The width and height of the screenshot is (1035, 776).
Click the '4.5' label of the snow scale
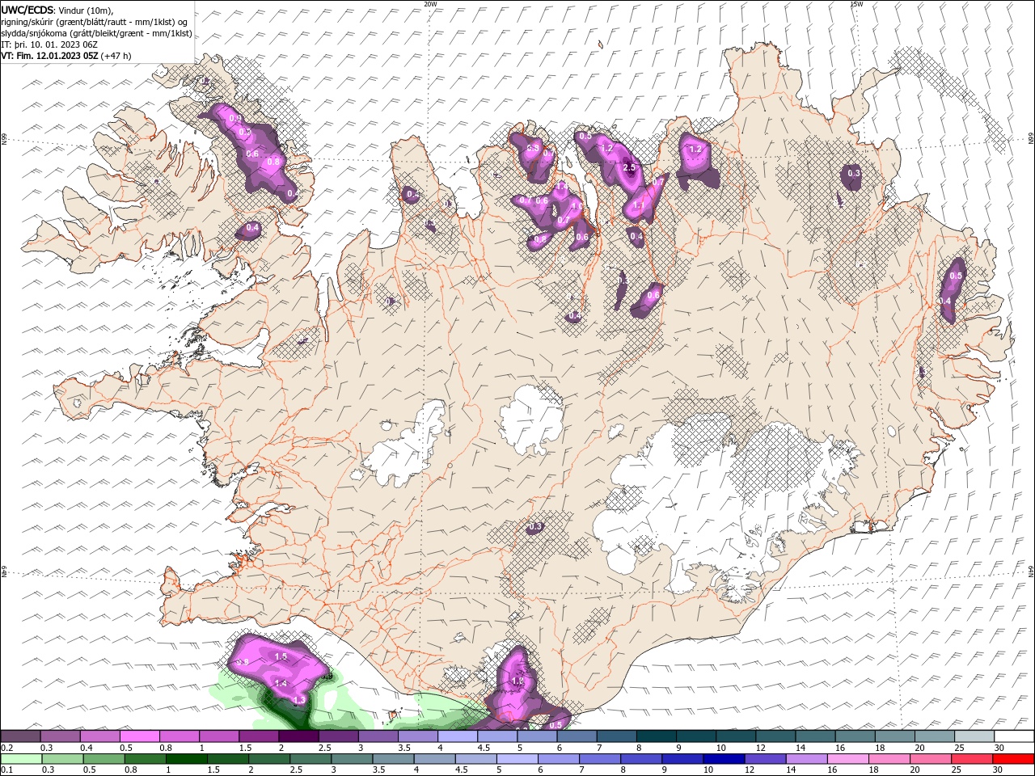(x=484, y=748)
